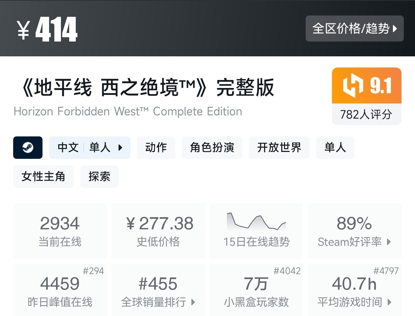Tap the #4042 player count rank
The width and height of the screenshot is (415, 316).
click(287, 271)
